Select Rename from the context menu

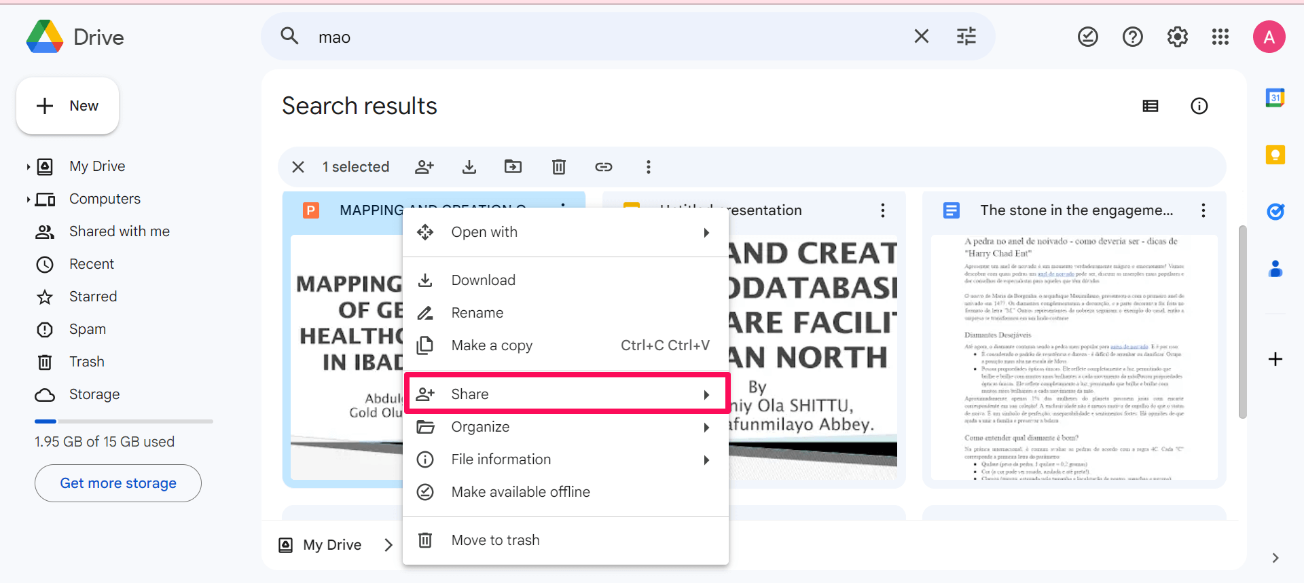click(x=477, y=313)
